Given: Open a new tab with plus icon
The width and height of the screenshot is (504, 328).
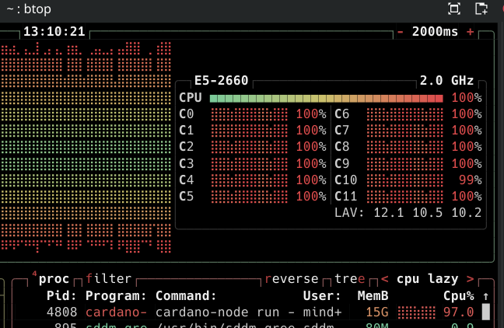Looking at the screenshot, I should 481,9.
